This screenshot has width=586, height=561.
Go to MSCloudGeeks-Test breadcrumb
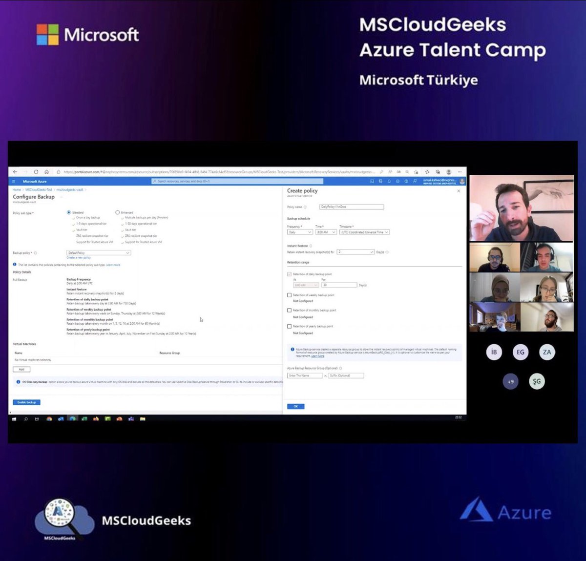coord(39,189)
